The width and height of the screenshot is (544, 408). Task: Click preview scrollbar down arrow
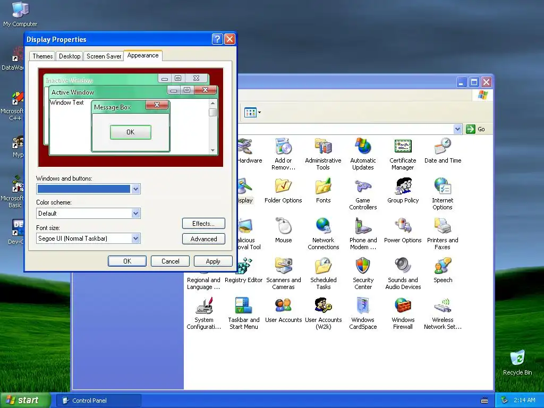pyautogui.click(x=212, y=150)
